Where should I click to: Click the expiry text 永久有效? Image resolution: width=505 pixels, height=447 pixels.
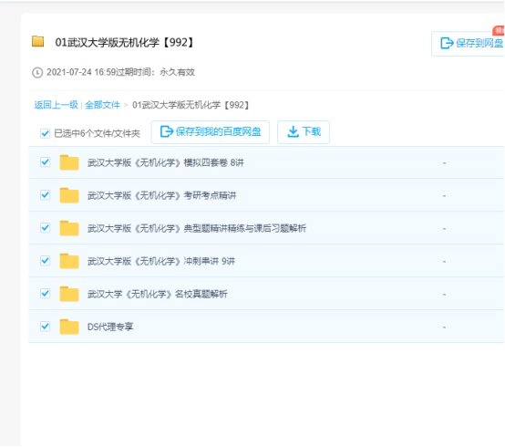coord(178,72)
